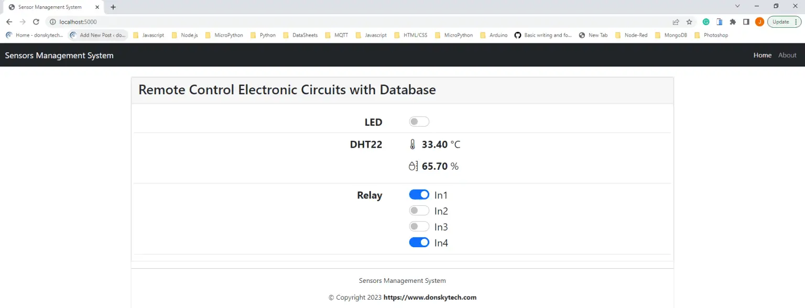Click the green extension icon in the toolbar

point(706,21)
